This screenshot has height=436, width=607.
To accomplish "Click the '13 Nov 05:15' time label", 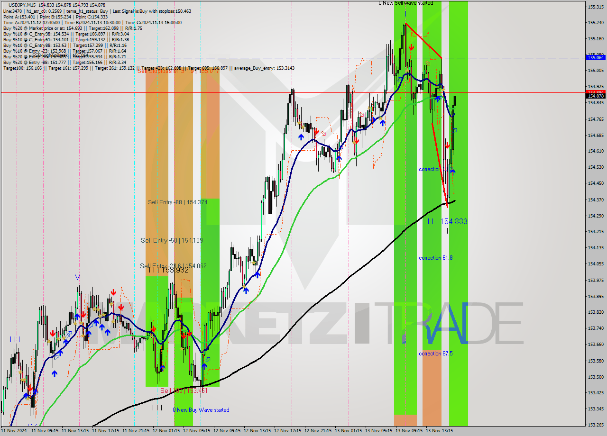I will (x=378, y=431).
